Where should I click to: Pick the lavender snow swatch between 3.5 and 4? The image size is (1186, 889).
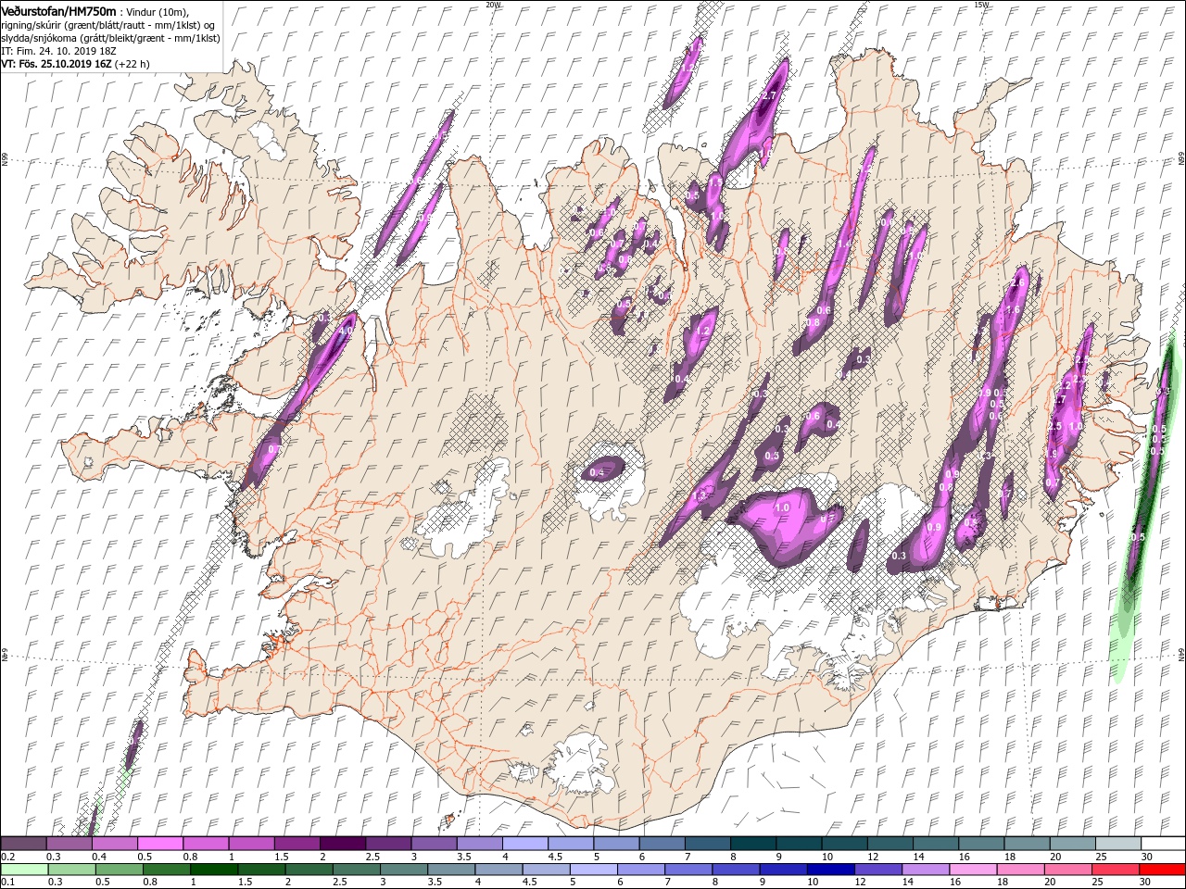tap(480, 843)
